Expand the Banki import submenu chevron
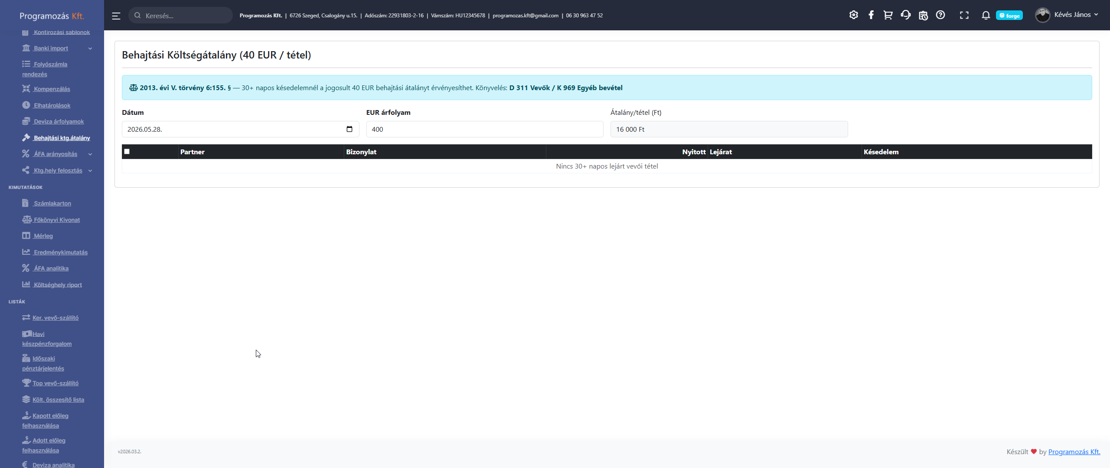 pos(90,49)
